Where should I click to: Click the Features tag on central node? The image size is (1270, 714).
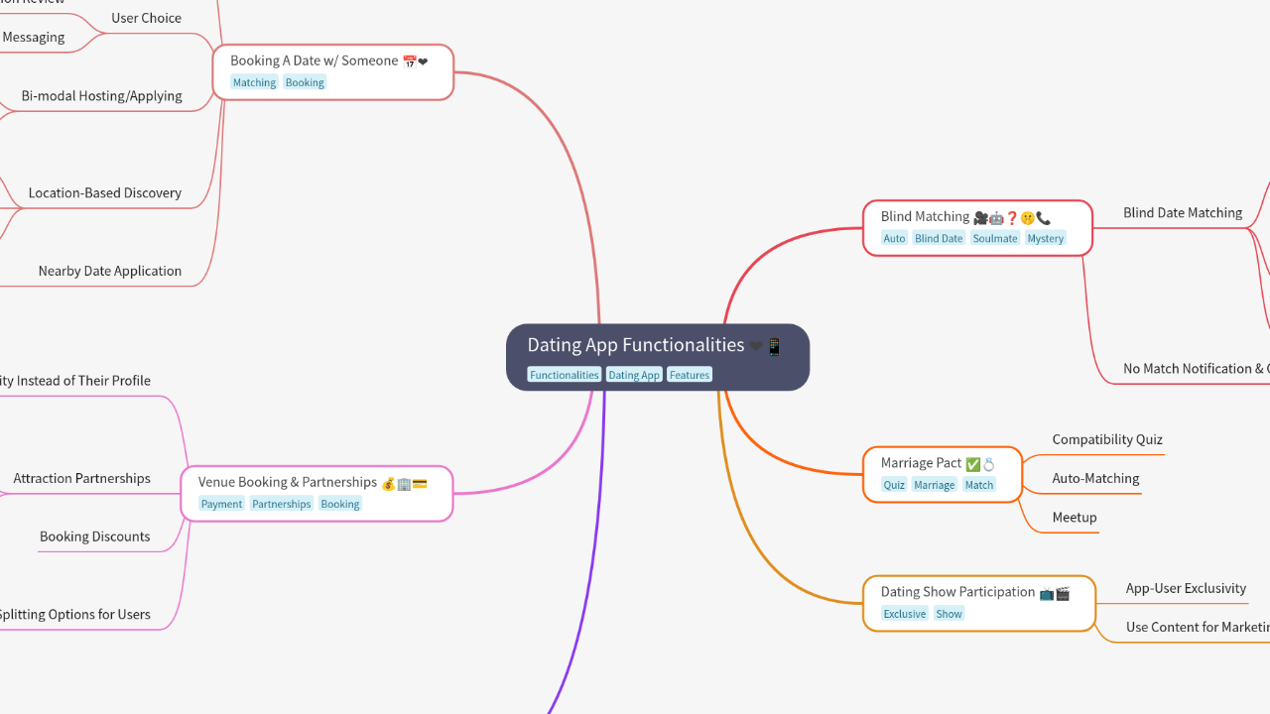tap(690, 375)
